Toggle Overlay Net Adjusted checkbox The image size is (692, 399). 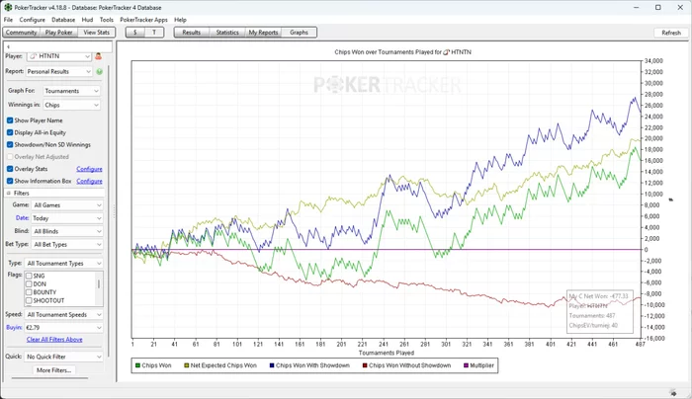(10, 156)
